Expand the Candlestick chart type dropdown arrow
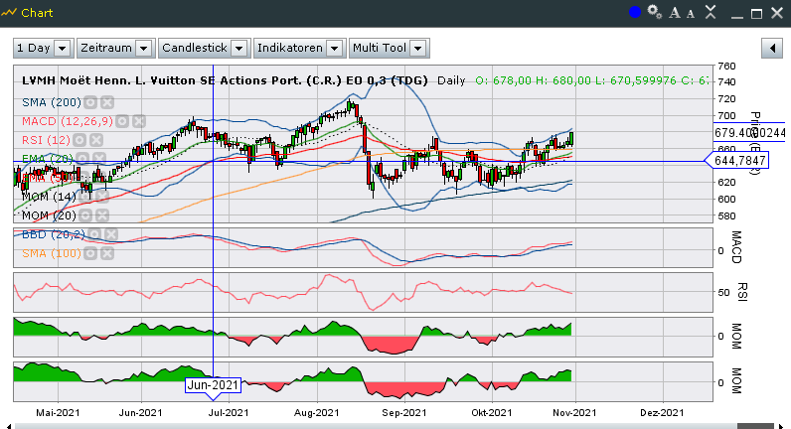 click(239, 49)
